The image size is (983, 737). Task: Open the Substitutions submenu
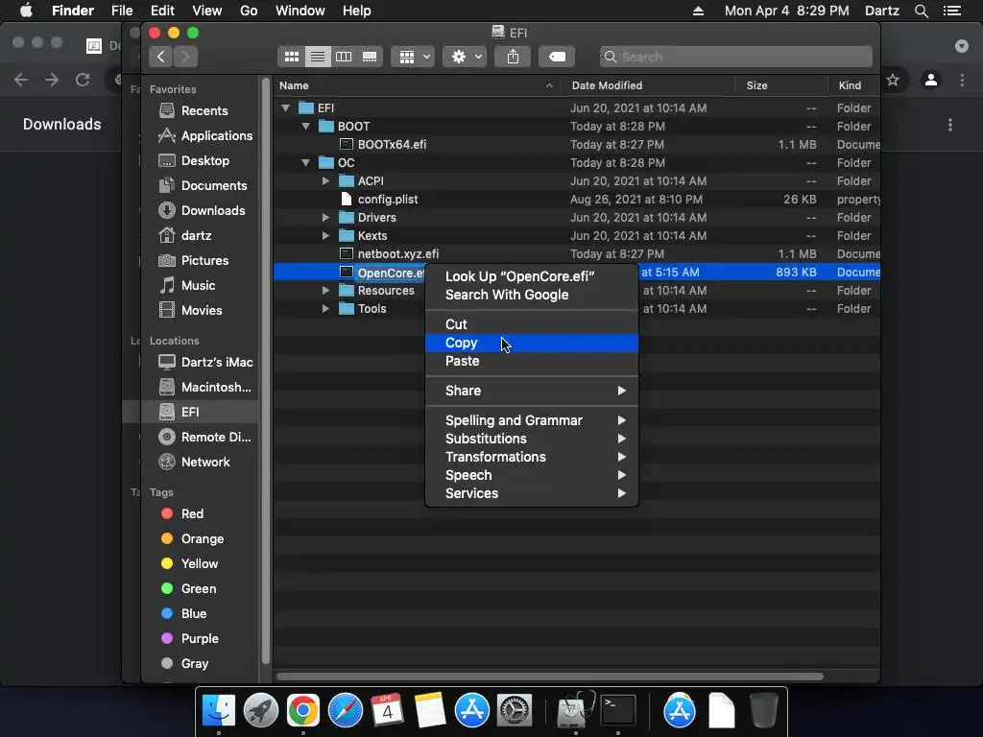point(532,439)
